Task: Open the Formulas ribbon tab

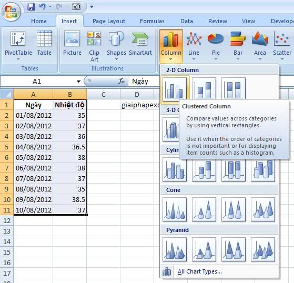Action: (152, 21)
